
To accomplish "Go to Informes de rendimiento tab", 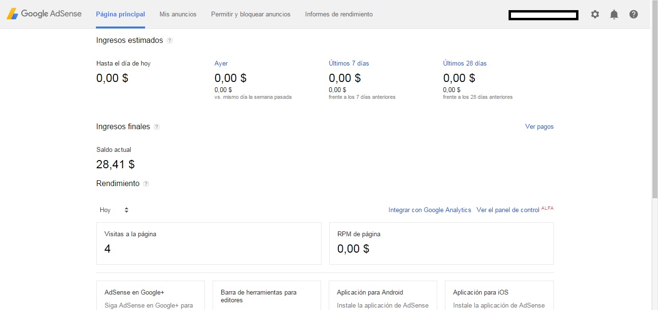I will tap(338, 14).
